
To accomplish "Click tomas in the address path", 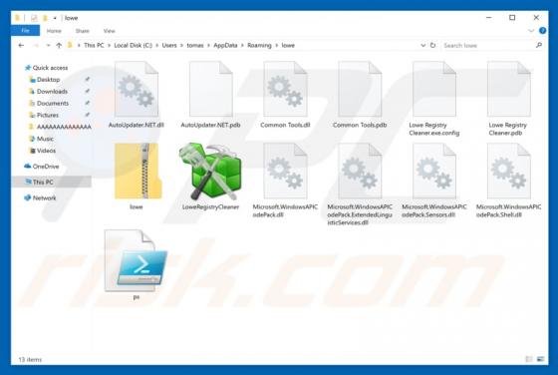I will click(195, 45).
